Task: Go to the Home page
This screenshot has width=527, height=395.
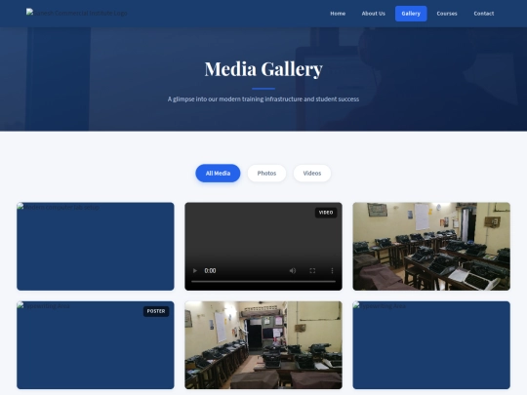Action: click(x=338, y=14)
